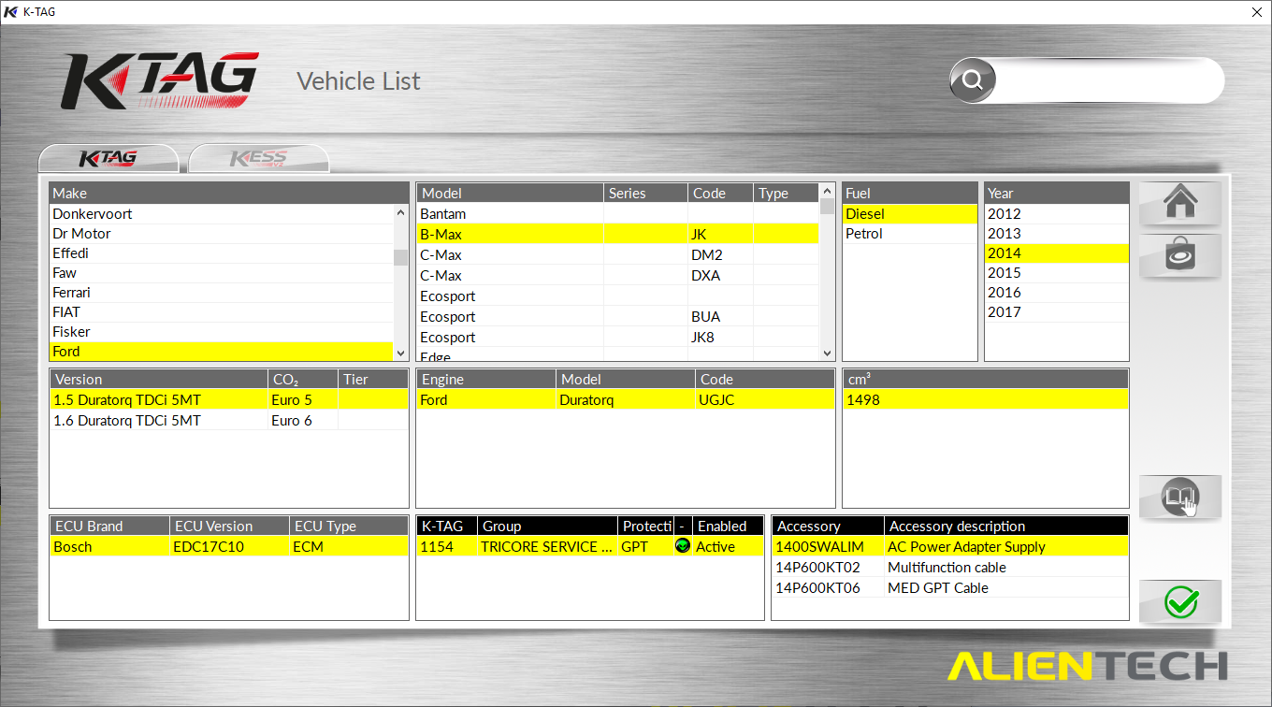Click the Series column header

645,193
